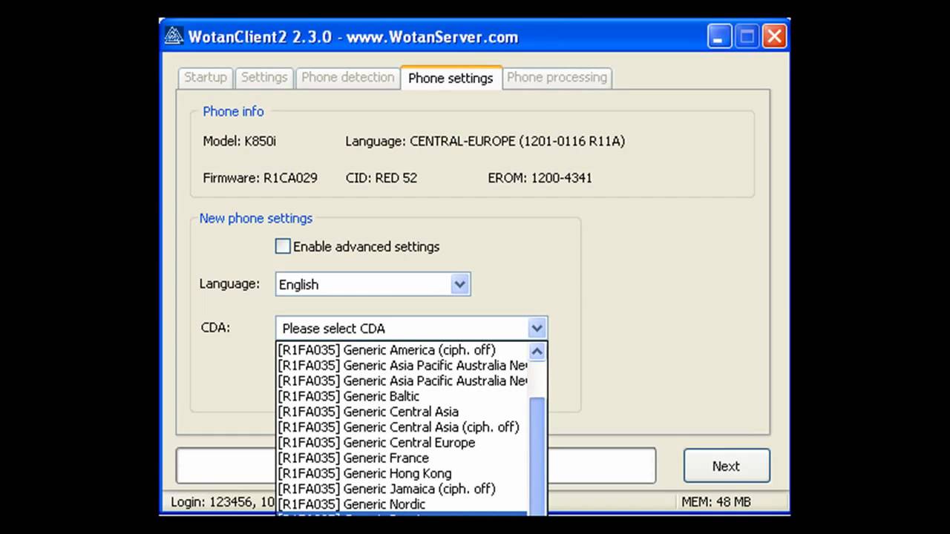Maximize the WotanClient2 window
Screen dimensions: 950x534
(x=747, y=36)
